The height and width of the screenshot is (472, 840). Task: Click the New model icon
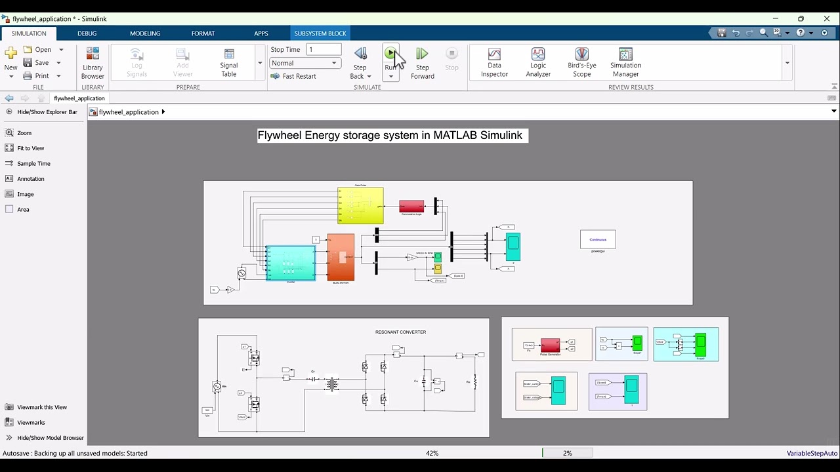[x=10, y=53]
